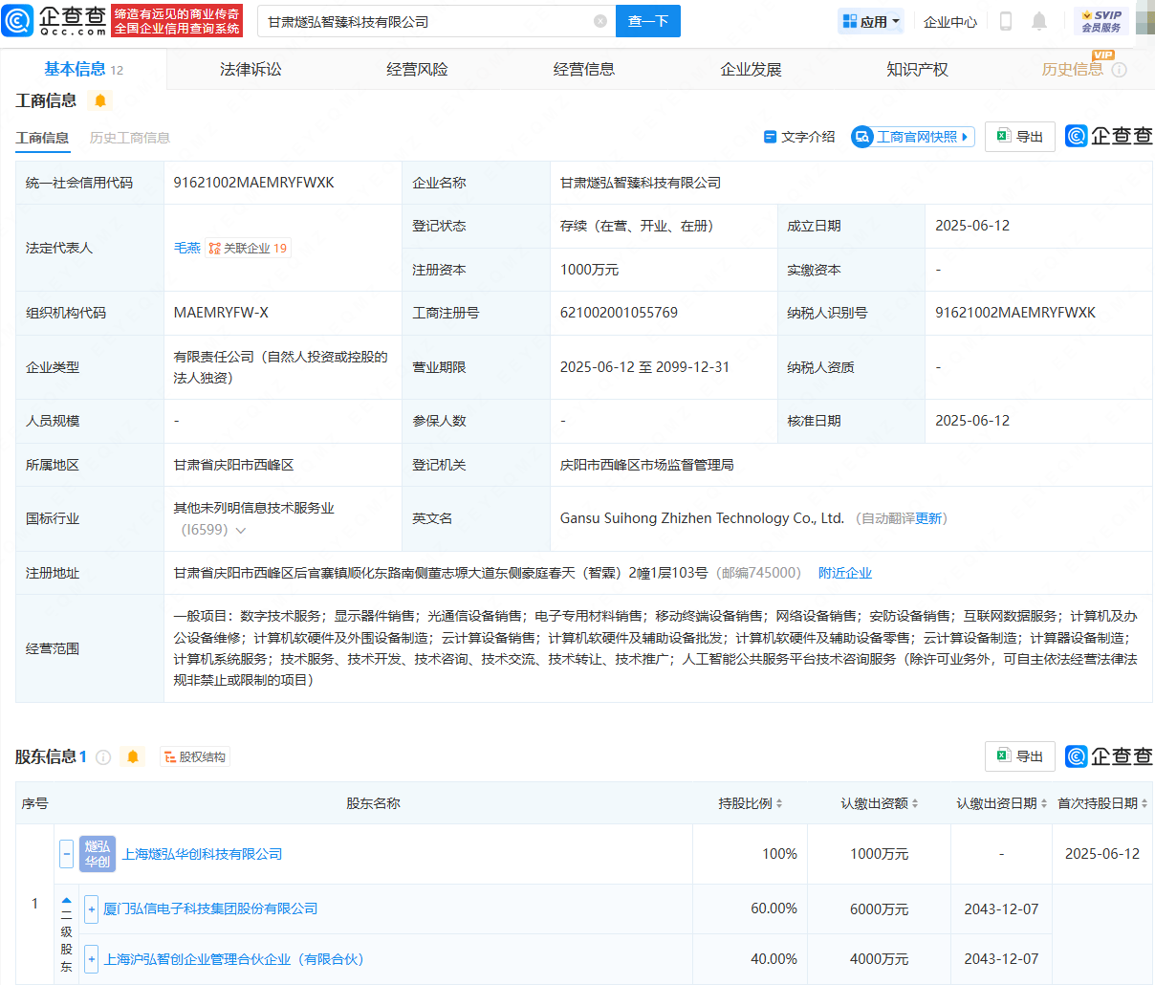
Task: Switch to 知识产权 tab
Action: click(x=917, y=69)
